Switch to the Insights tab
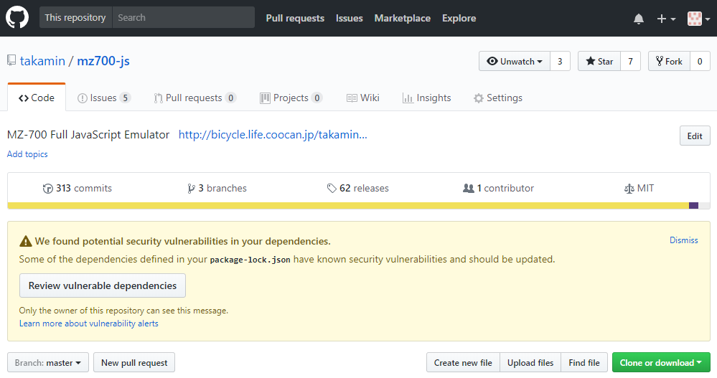The width and height of the screenshot is (717, 378). click(x=426, y=98)
